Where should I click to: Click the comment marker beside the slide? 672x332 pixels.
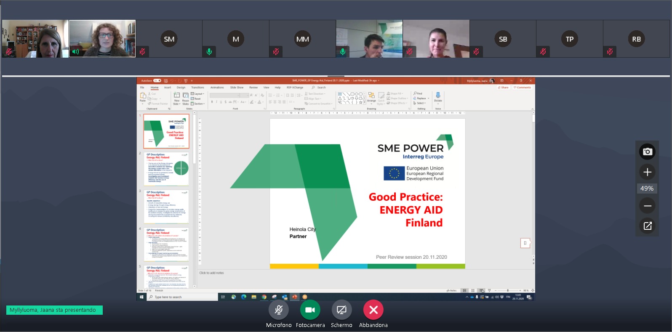tap(525, 243)
